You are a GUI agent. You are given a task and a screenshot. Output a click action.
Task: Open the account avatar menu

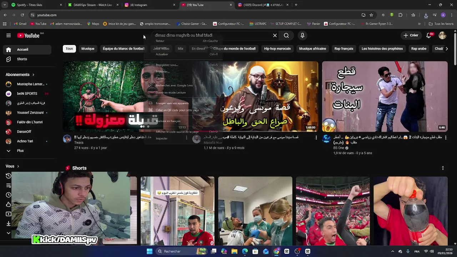(442, 35)
